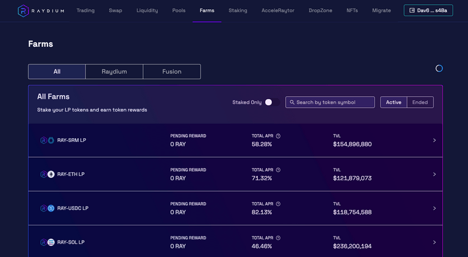Click Total APR help icon for RAY-SOL
Screen dimensions: 468x257
click(278, 238)
